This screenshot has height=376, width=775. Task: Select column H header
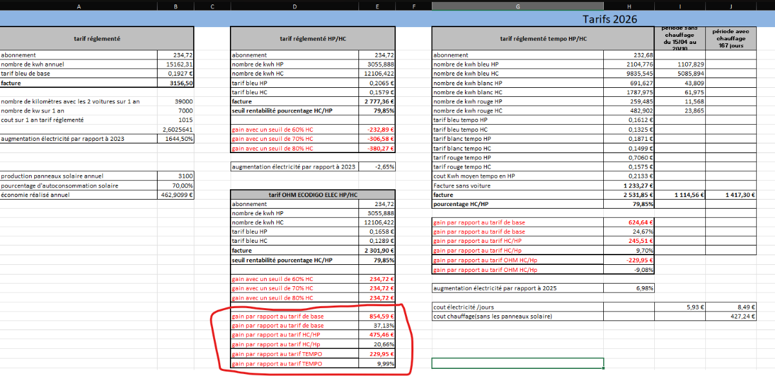coord(629,6)
